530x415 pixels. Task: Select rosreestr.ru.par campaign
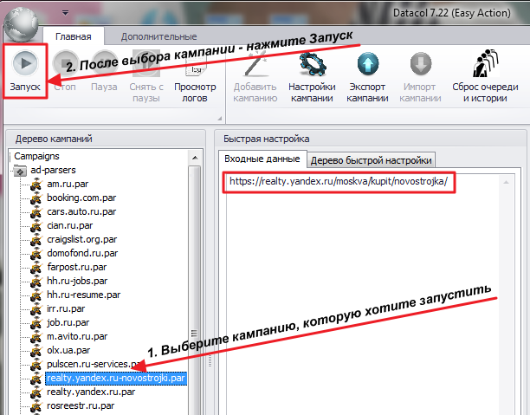[81, 405]
